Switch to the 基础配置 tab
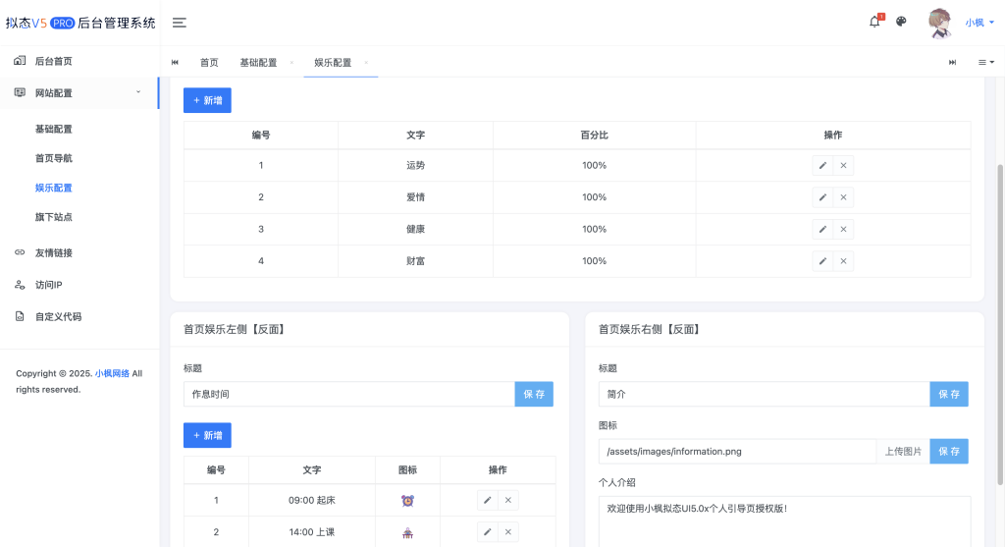The height and width of the screenshot is (547, 1005). [258, 62]
